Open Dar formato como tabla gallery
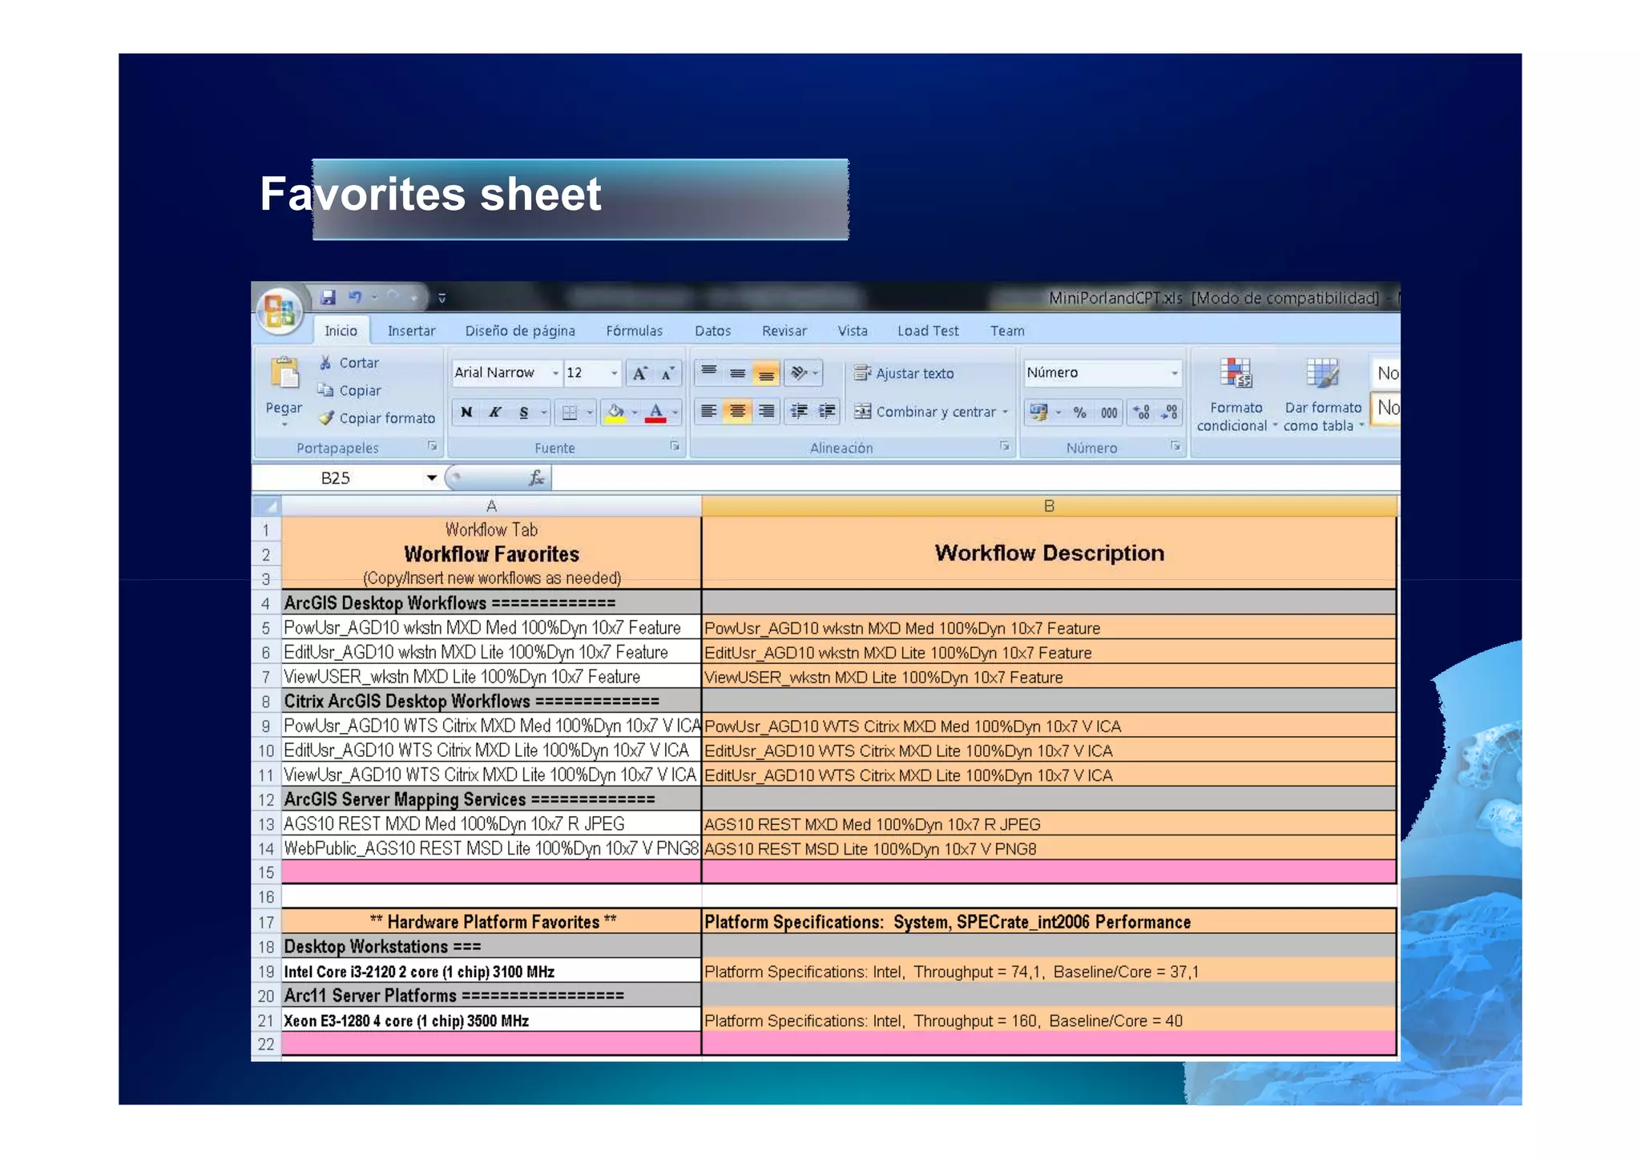 point(1323,395)
